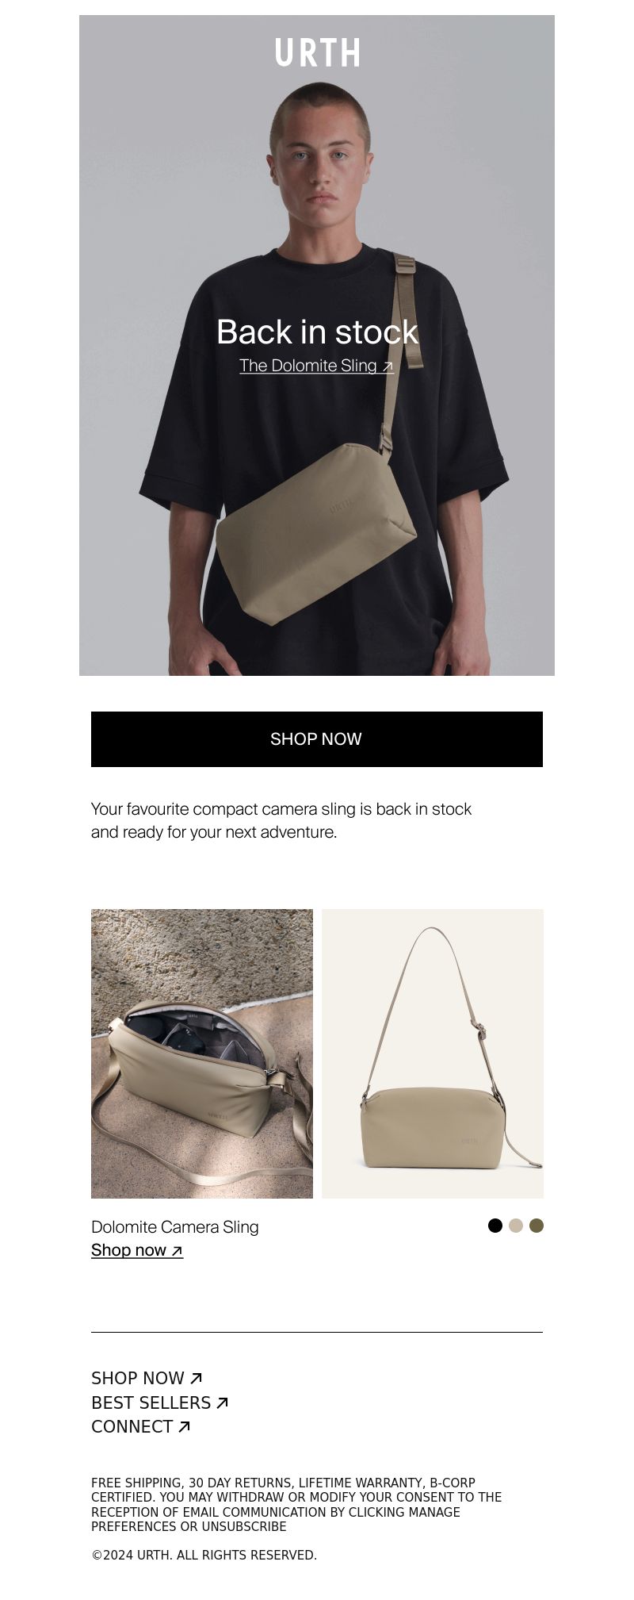Viewport: 634px width, 1600px height.
Task: Select the black color swatch
Action: pos(495,1226)
